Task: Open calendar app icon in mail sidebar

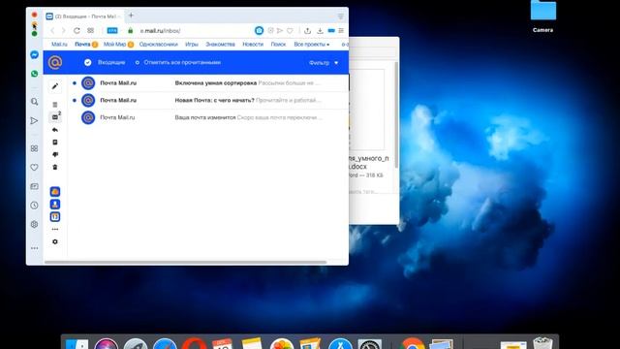Action: (55, 217)
